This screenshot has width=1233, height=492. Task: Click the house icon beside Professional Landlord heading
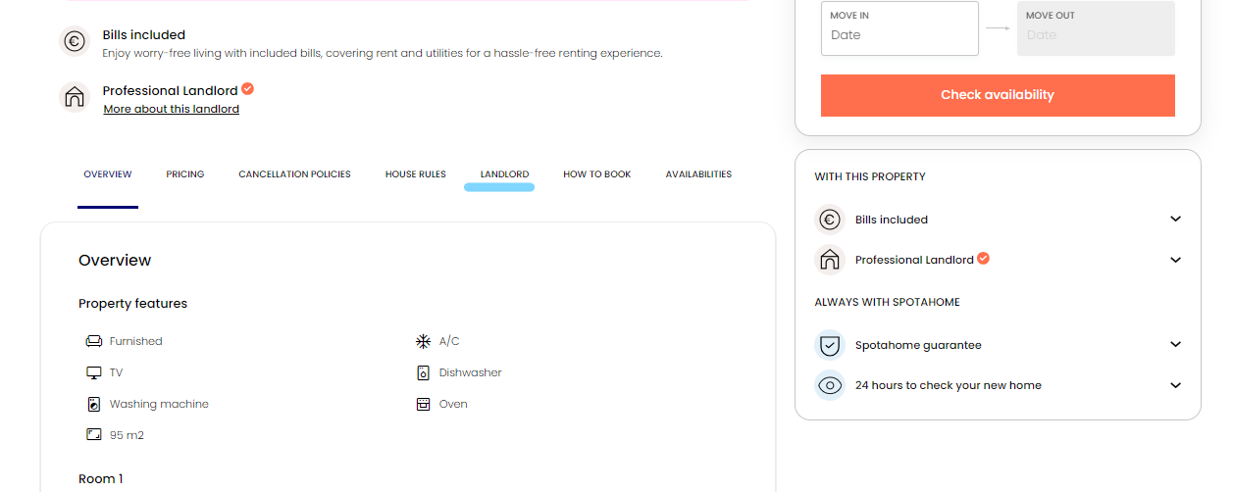coord(74,97)
